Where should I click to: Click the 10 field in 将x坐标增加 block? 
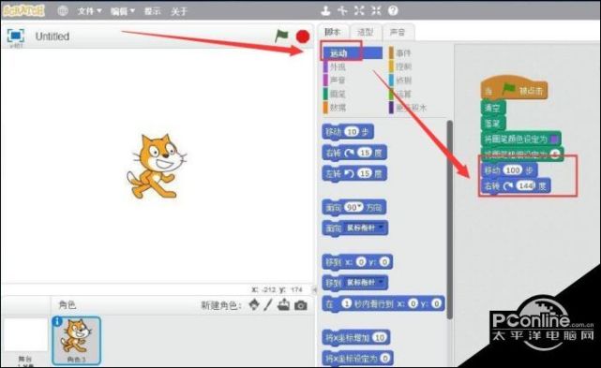(x=380, y=337)
